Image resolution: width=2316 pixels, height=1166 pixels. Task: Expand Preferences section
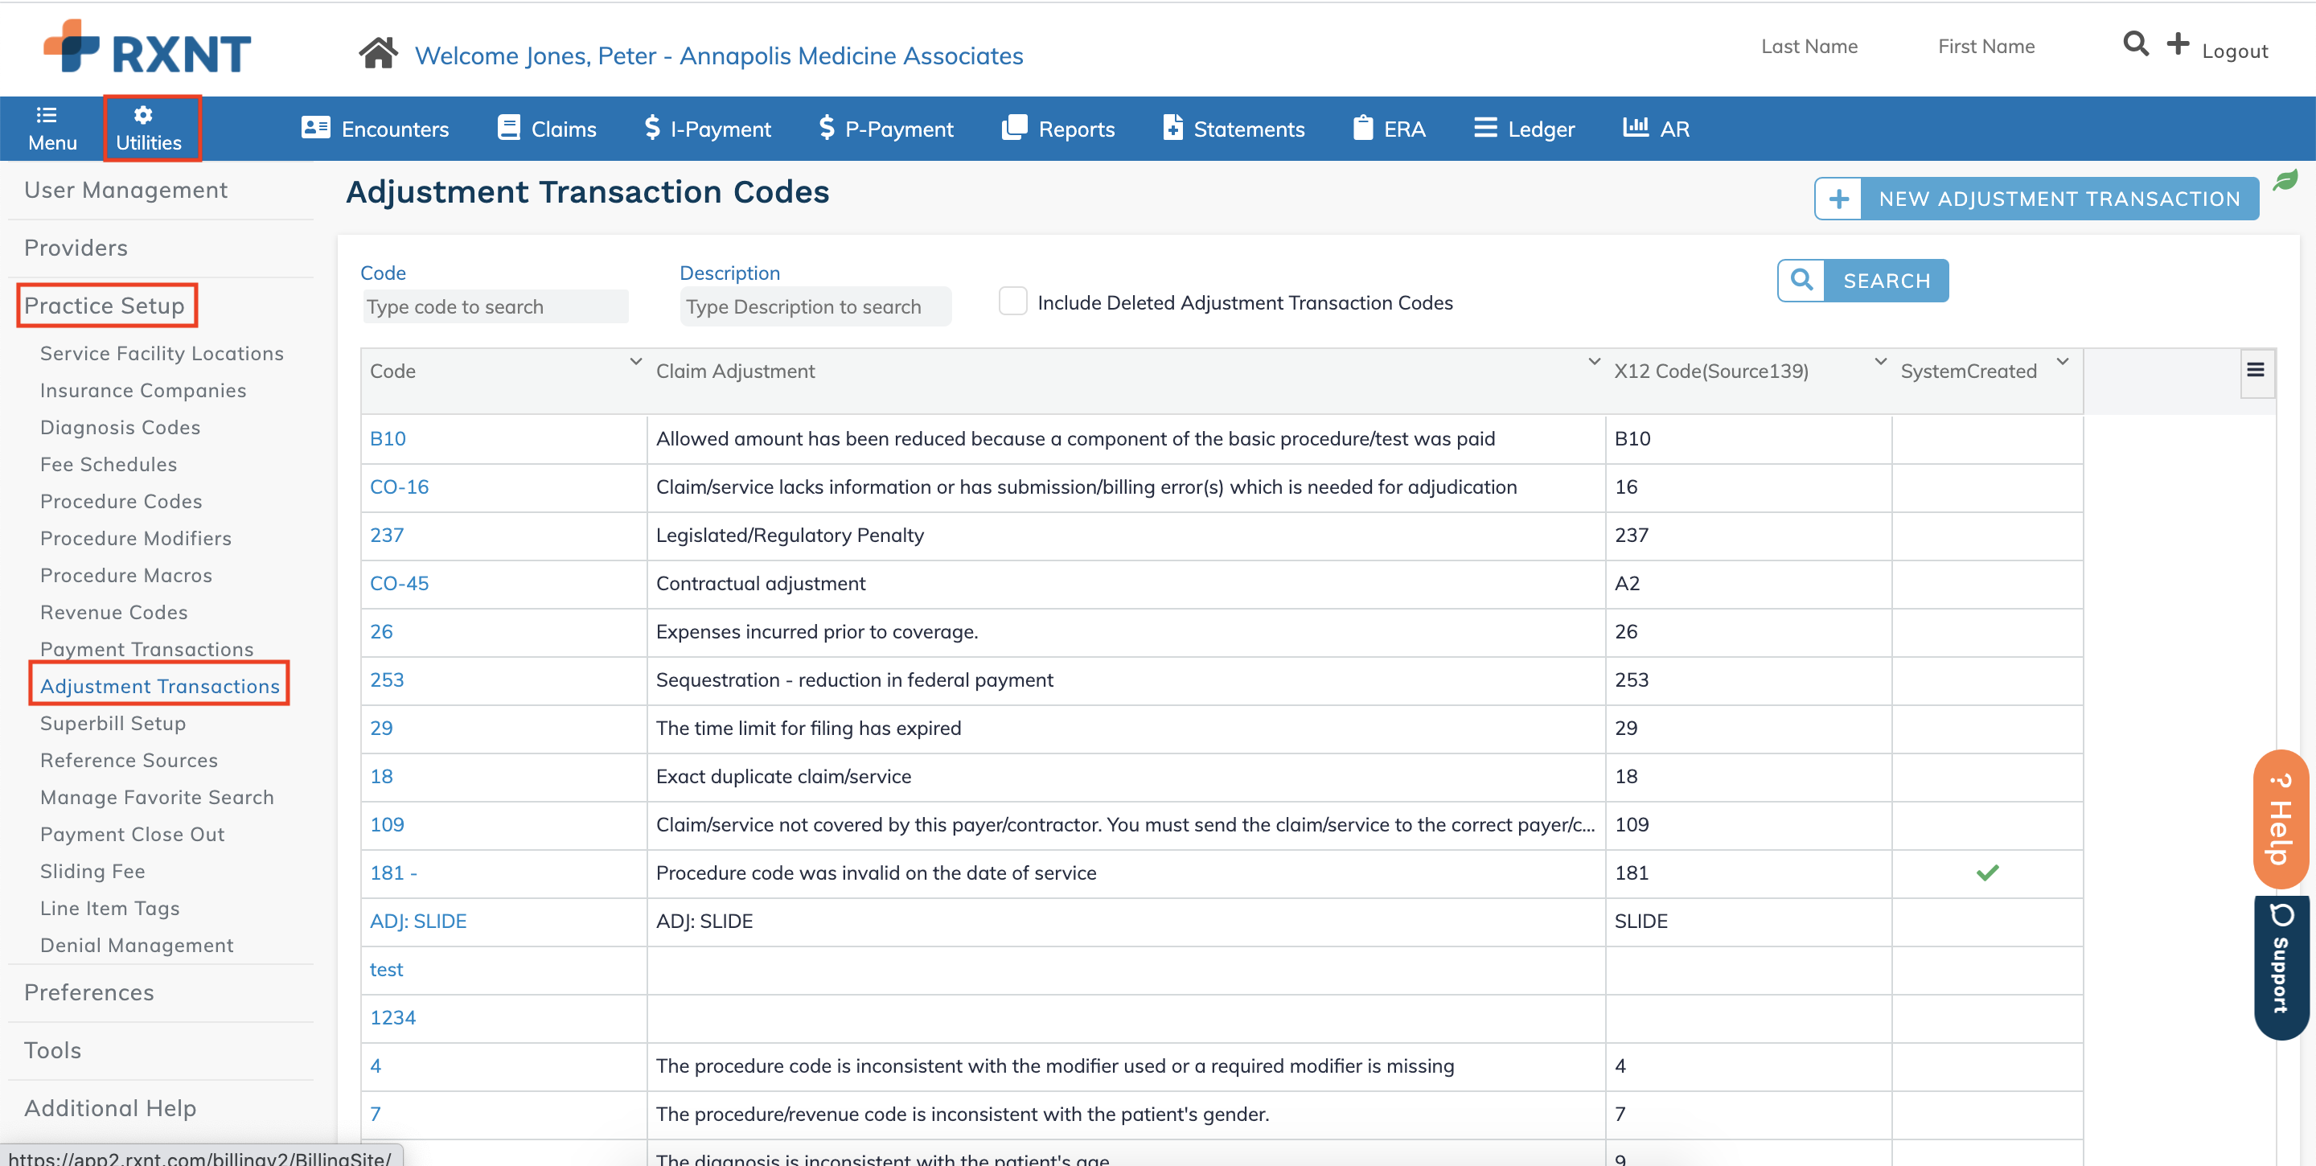point(89,992)
